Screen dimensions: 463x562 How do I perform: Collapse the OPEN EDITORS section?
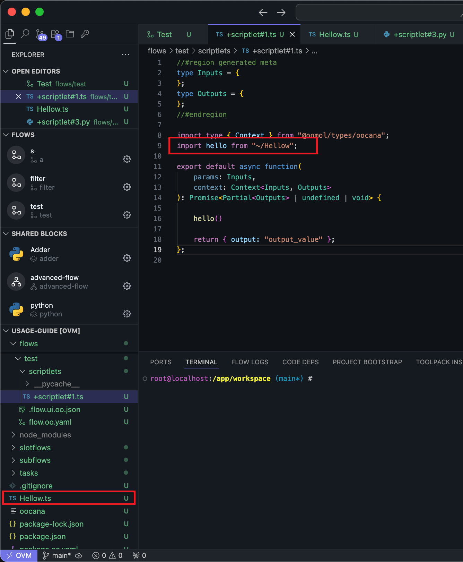click(x=6, y=71)
